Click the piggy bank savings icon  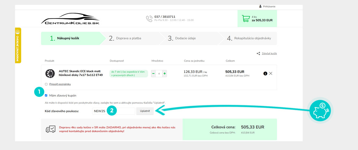click(x=320, y=110)
